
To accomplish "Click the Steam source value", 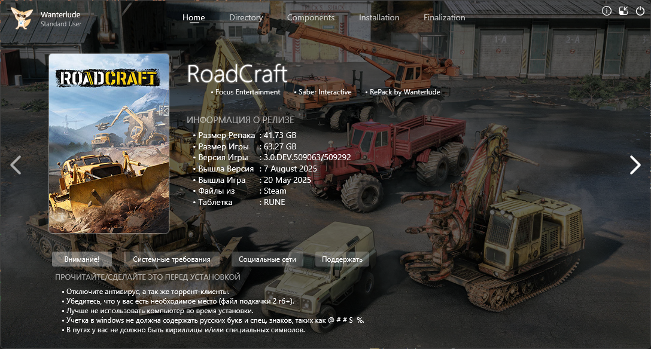I will tap(275, 191).
